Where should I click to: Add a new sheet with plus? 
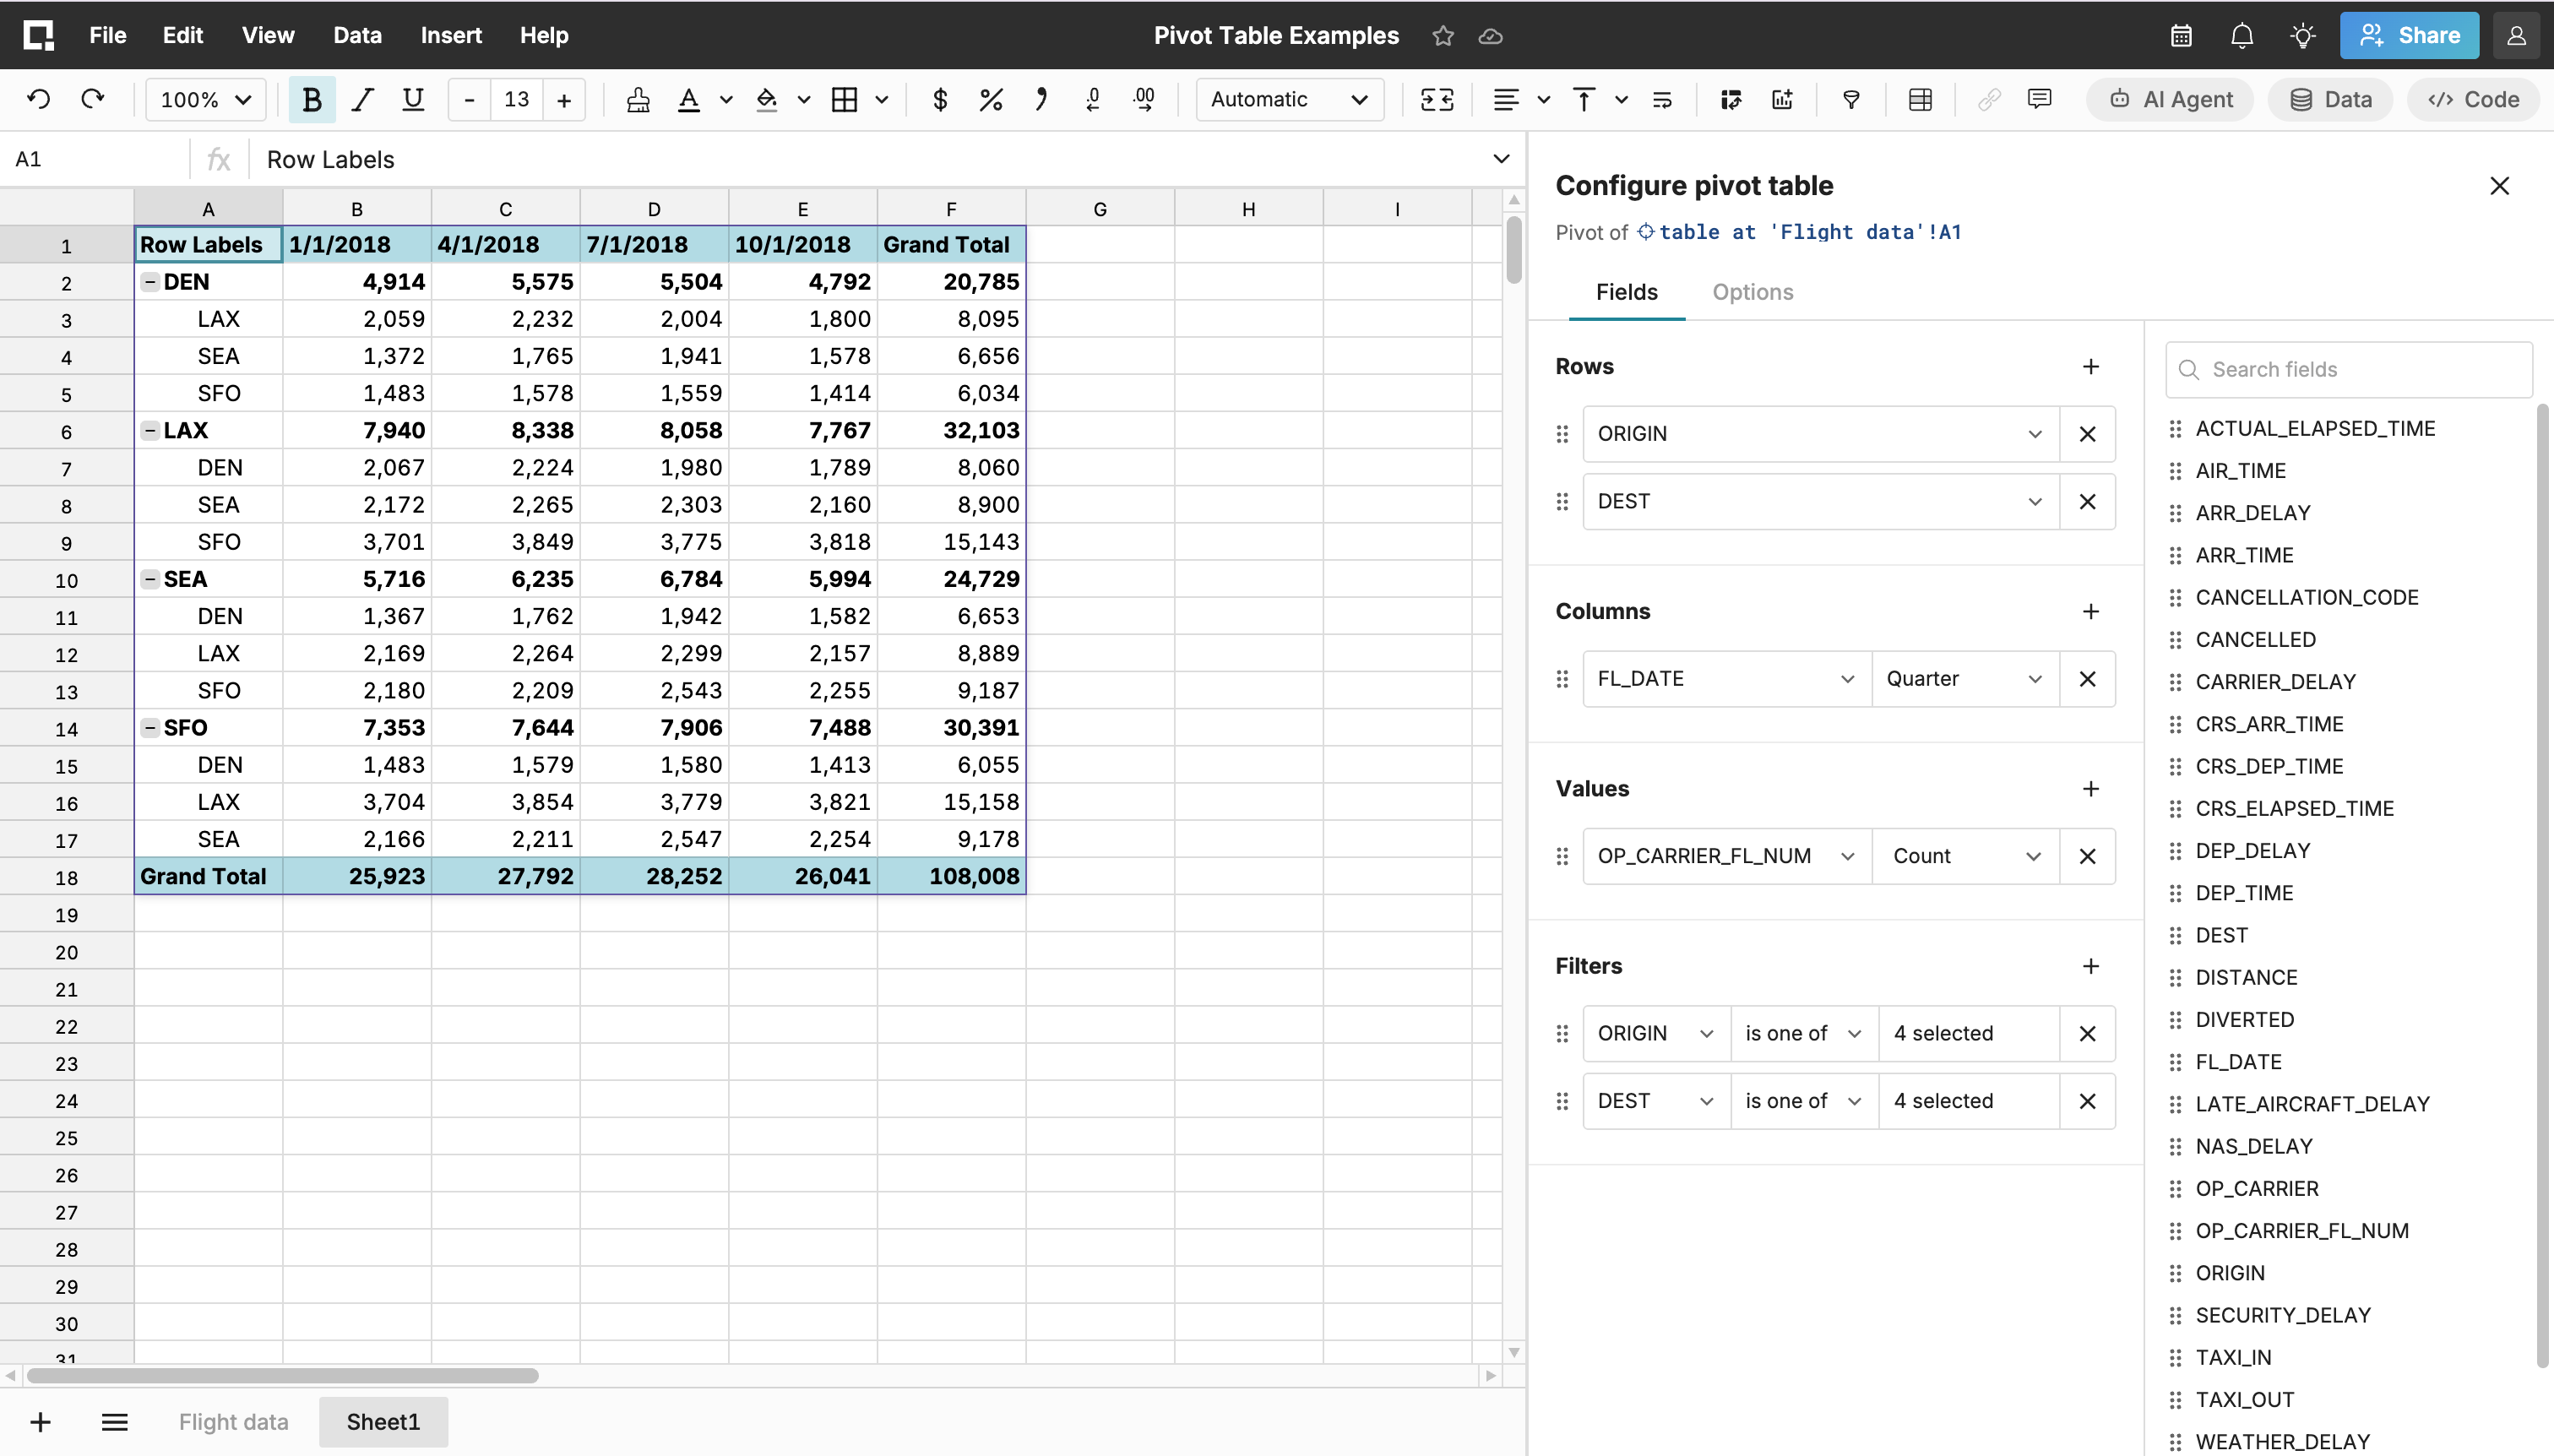pos(40,1421)
